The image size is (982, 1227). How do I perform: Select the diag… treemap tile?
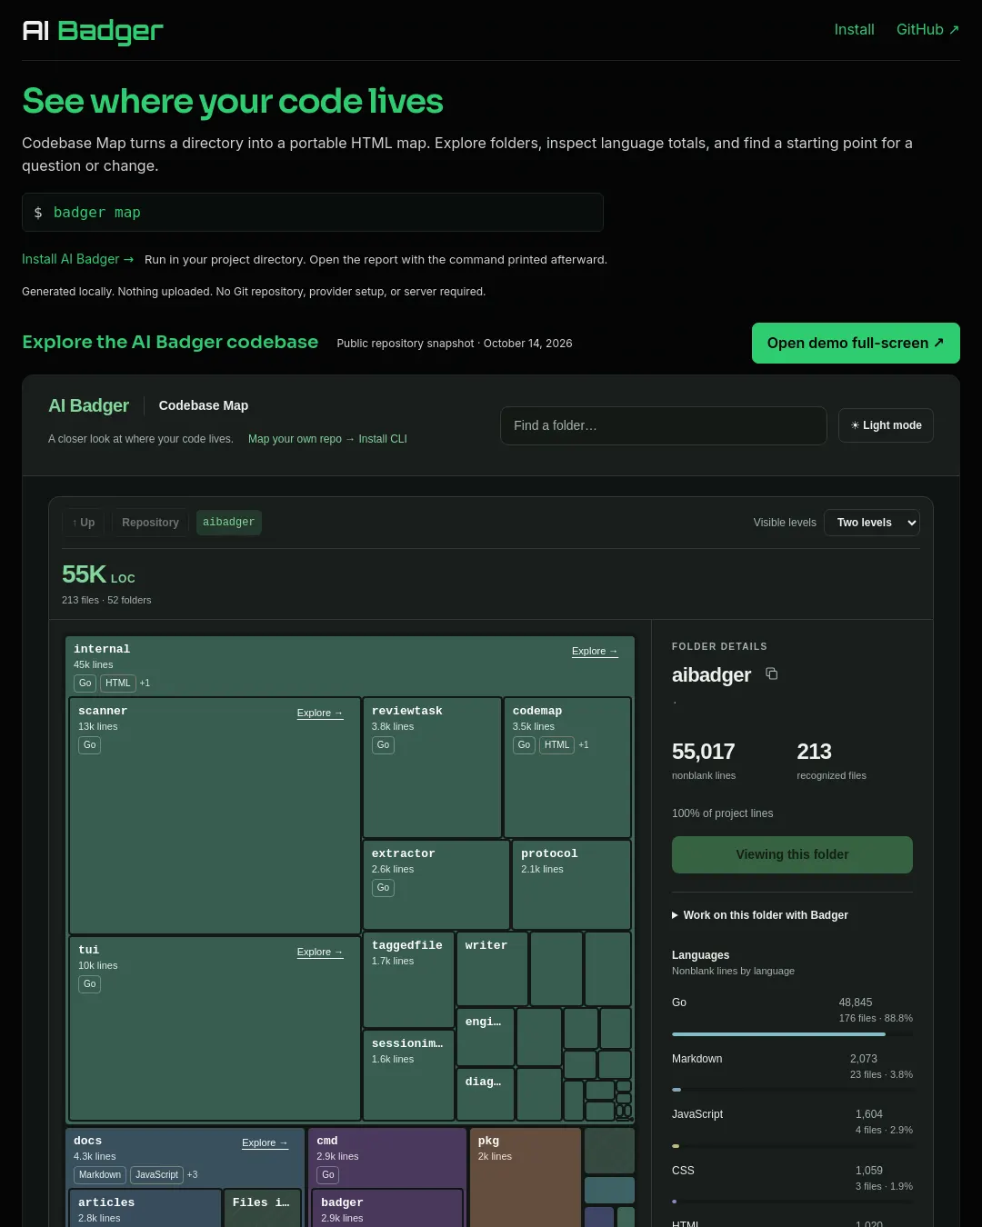pyautogui.click(x=486, y=1094)
